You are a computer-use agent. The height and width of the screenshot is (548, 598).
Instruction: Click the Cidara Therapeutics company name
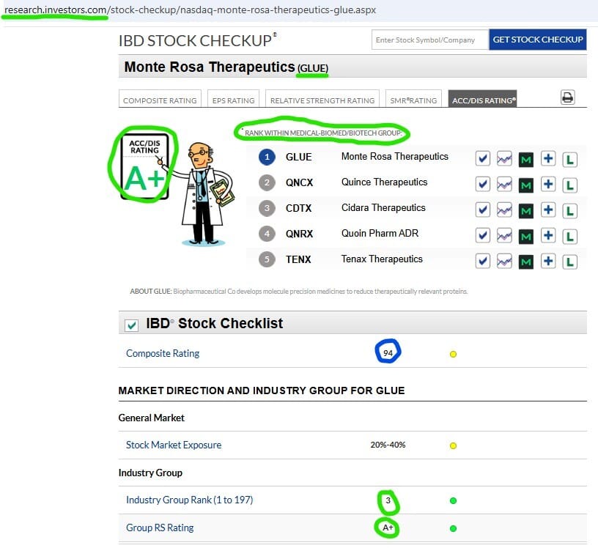pyautogui.click(x=383, y=208)
